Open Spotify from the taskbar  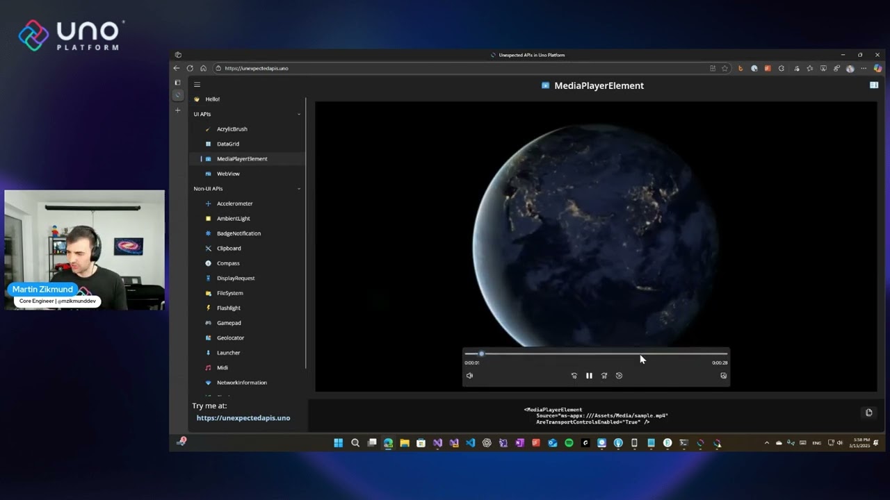point(569,443)
